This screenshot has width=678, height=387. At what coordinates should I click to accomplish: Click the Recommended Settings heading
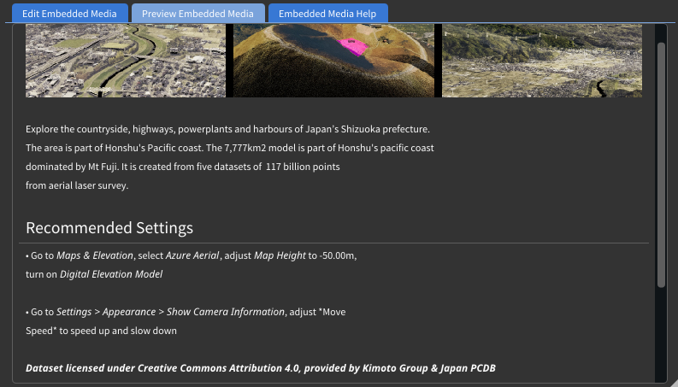pos(109,228)
